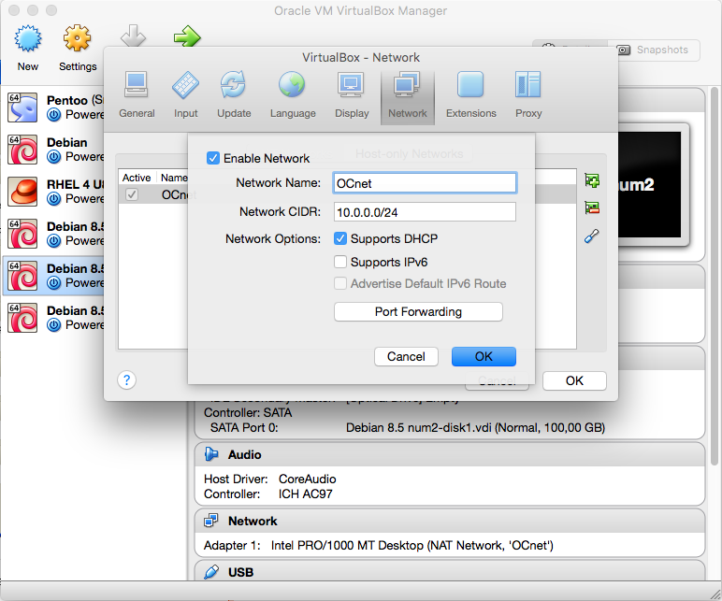
Task: Click Cancel in NAT network sheet
Action: [x=406, y=357]
